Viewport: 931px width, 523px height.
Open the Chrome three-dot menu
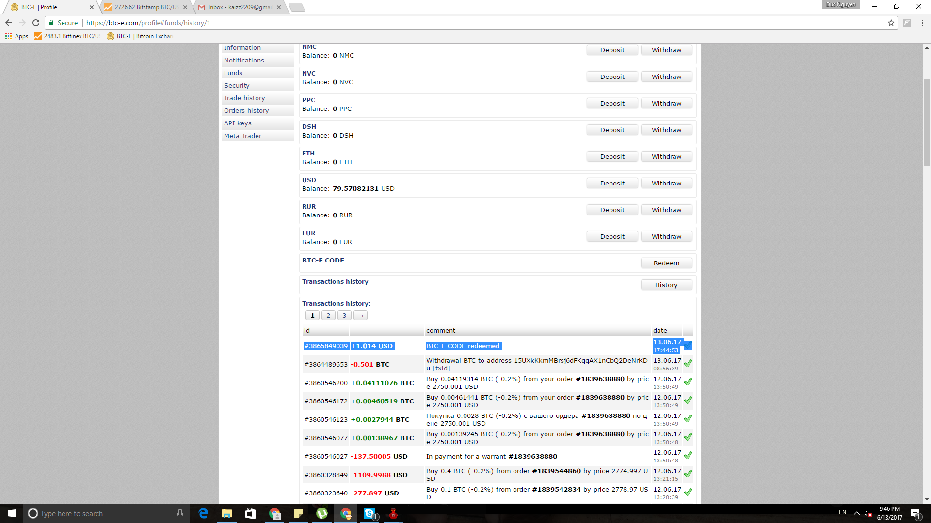pos(922,23)
